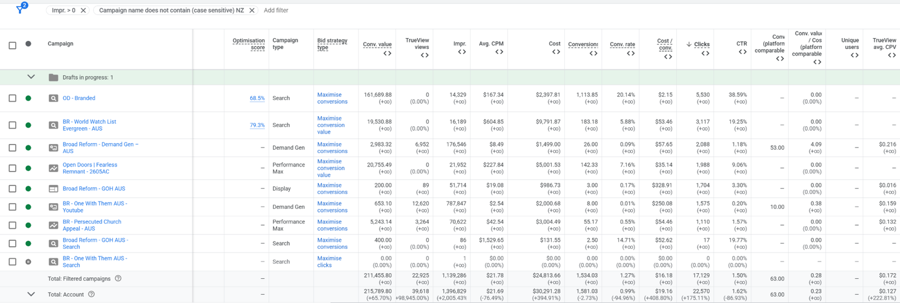Click the status column header dot
Image resolution: width=900 pixels, height=303 pixels.
(28, 44)
